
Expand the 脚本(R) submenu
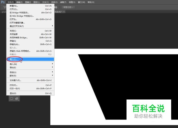click(x=30, y=76)
